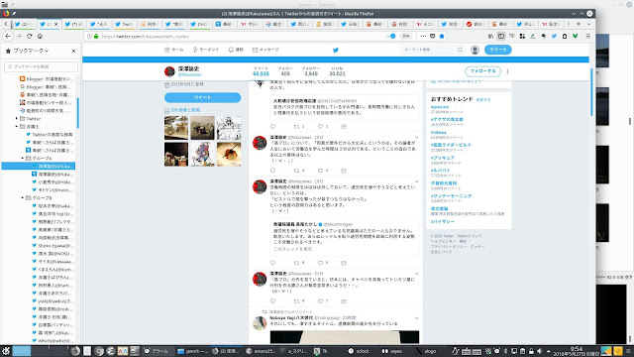Open dropdown chevron on the 21-minutes-ago tweet
This screenshot has height=357, width=634.
(x=416, y=274)
